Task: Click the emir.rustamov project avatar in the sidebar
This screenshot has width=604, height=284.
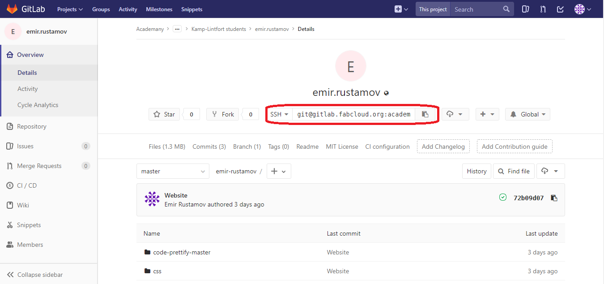Action: tap(13, 31)
